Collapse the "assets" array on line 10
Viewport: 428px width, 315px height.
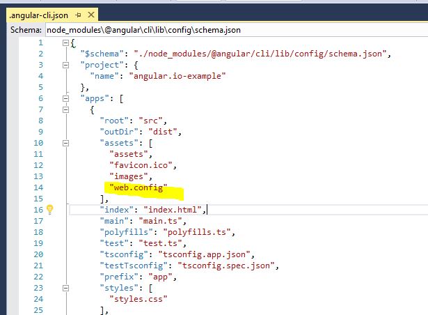click(65, 143)
